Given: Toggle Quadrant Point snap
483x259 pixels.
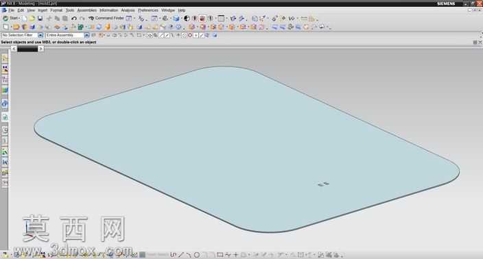Looking at the screenshot, I should 190,36.
